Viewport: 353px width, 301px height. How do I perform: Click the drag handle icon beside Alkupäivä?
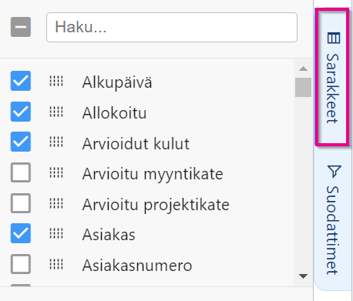pyautogui.click(x=56, y=81)
